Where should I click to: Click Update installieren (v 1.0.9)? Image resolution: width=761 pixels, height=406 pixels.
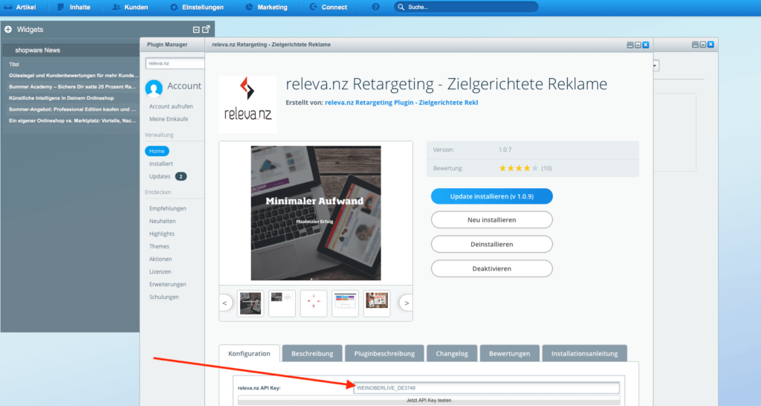click(x=492, y=196)
